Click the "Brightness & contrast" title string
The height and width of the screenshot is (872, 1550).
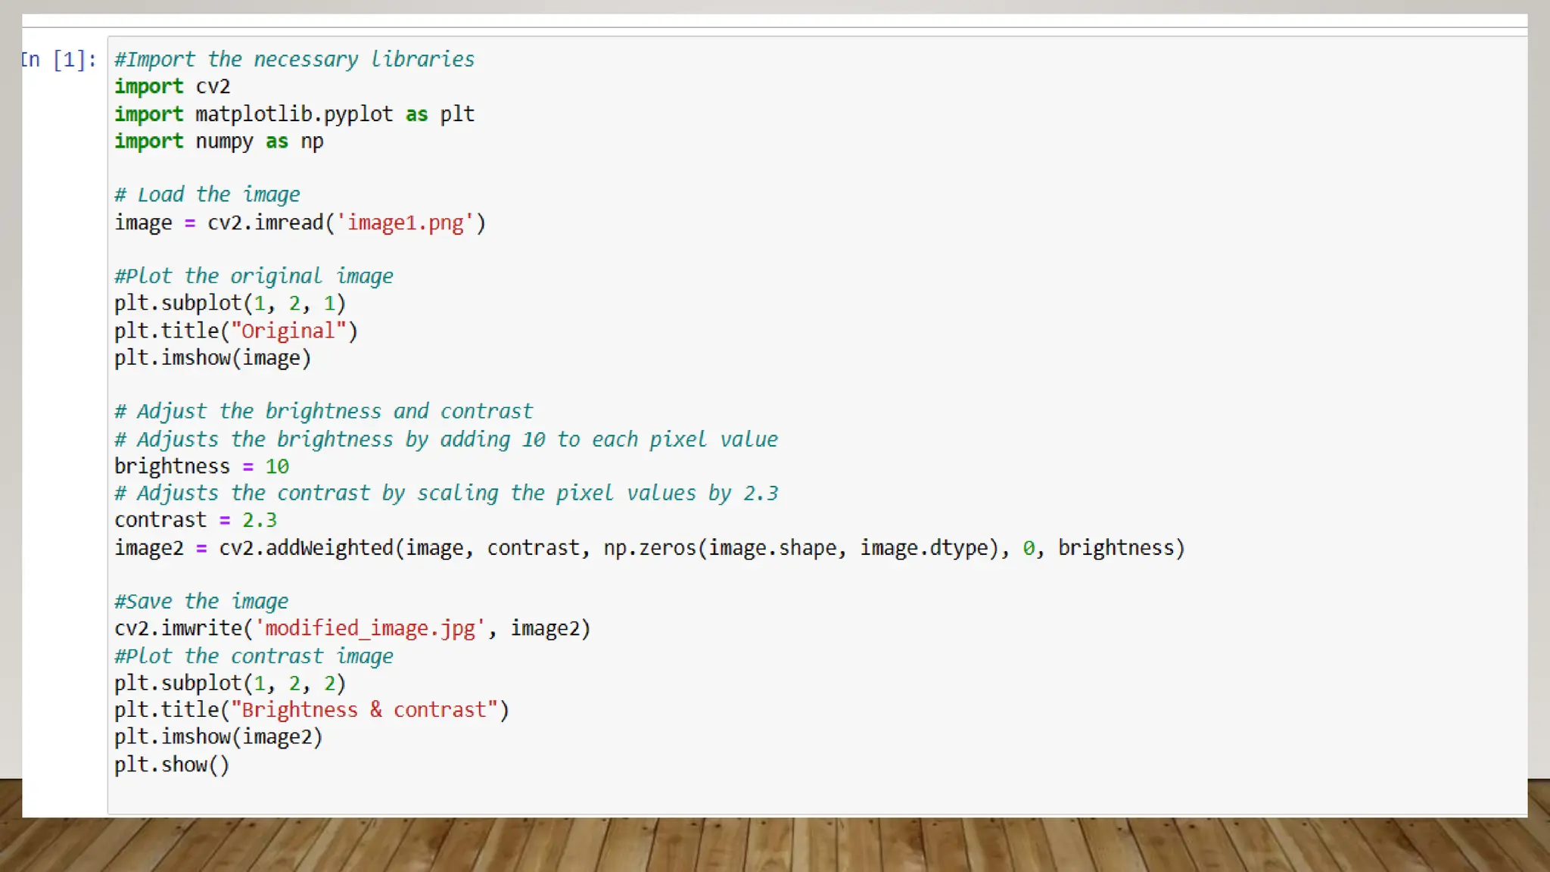(364, 711)
